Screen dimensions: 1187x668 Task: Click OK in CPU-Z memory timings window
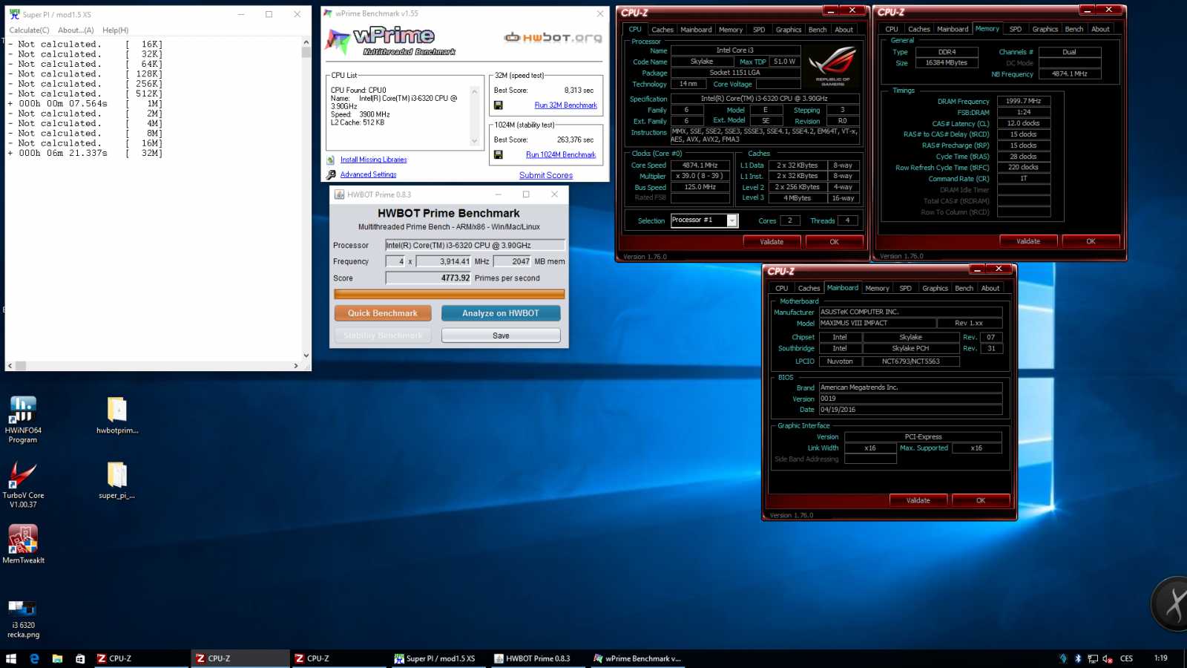coord(1091,241)
